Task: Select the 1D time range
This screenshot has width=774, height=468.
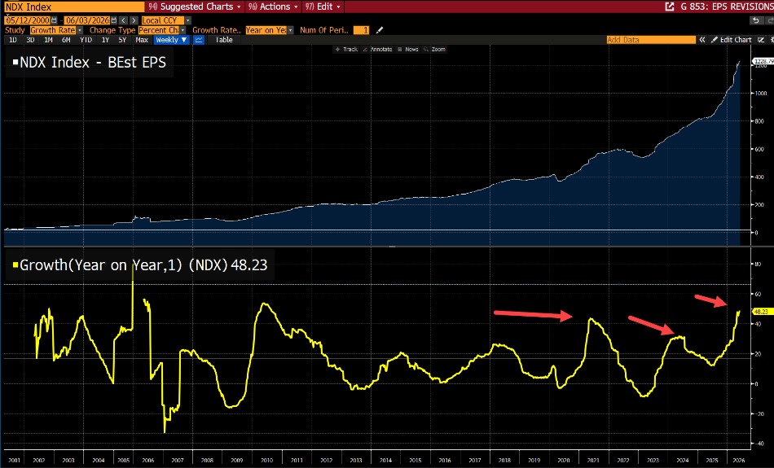Action: point(13,40)
